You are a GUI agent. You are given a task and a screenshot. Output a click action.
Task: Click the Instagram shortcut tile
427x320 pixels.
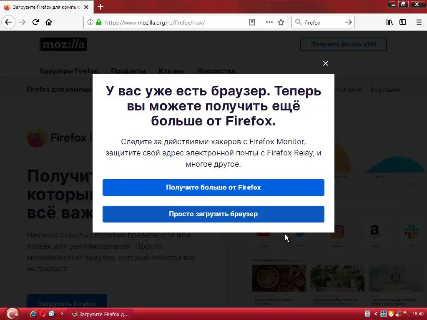coord(337,232)
